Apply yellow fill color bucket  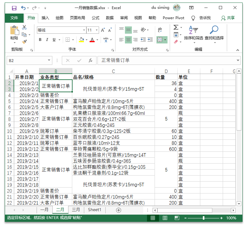(81, 40)
